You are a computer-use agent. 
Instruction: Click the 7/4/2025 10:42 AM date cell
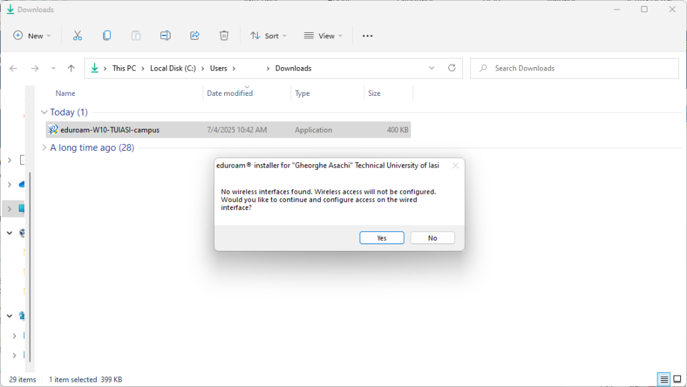237,130
